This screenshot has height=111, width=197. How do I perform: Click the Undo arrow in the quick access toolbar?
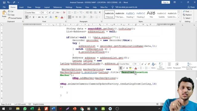8,2
